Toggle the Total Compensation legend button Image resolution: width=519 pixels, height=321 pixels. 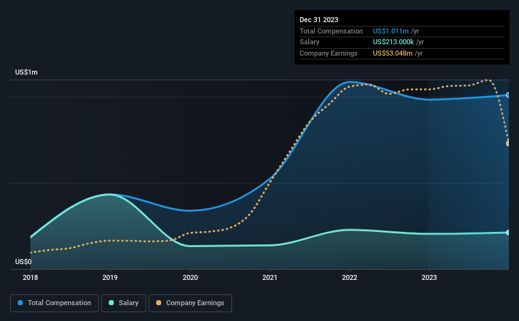click(x=54, y=303)
